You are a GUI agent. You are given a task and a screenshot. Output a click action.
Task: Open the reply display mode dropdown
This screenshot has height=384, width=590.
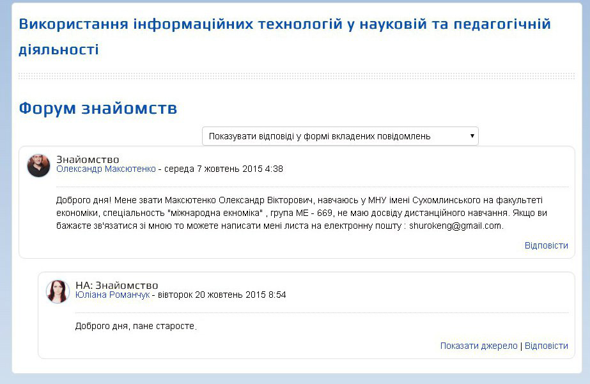pos(340,136)
